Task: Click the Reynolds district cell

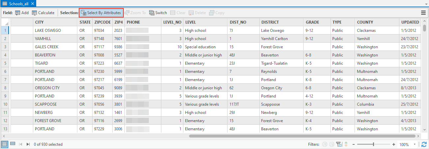Action: click(x=281, y=72)
